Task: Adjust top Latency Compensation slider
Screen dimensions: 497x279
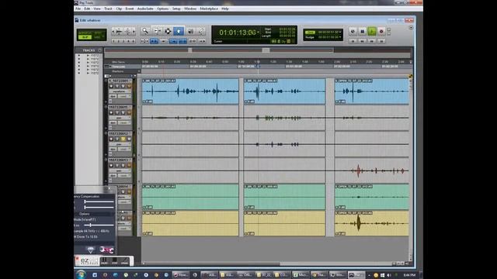Action: tap(99, 201)
